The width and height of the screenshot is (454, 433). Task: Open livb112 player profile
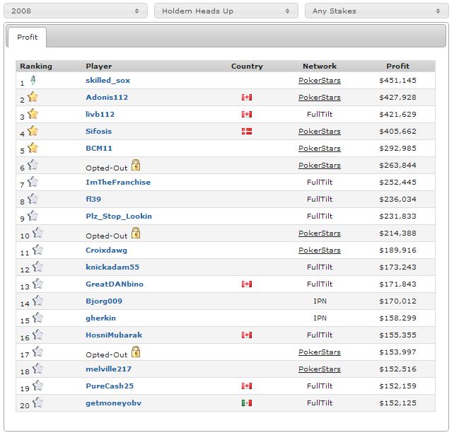pos(100,114)
